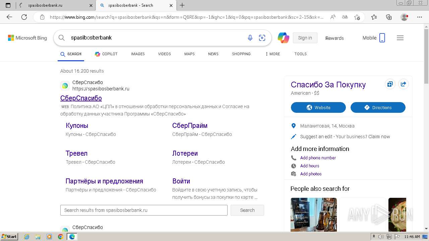Click the Claim now link

click(x=379, y=137)
